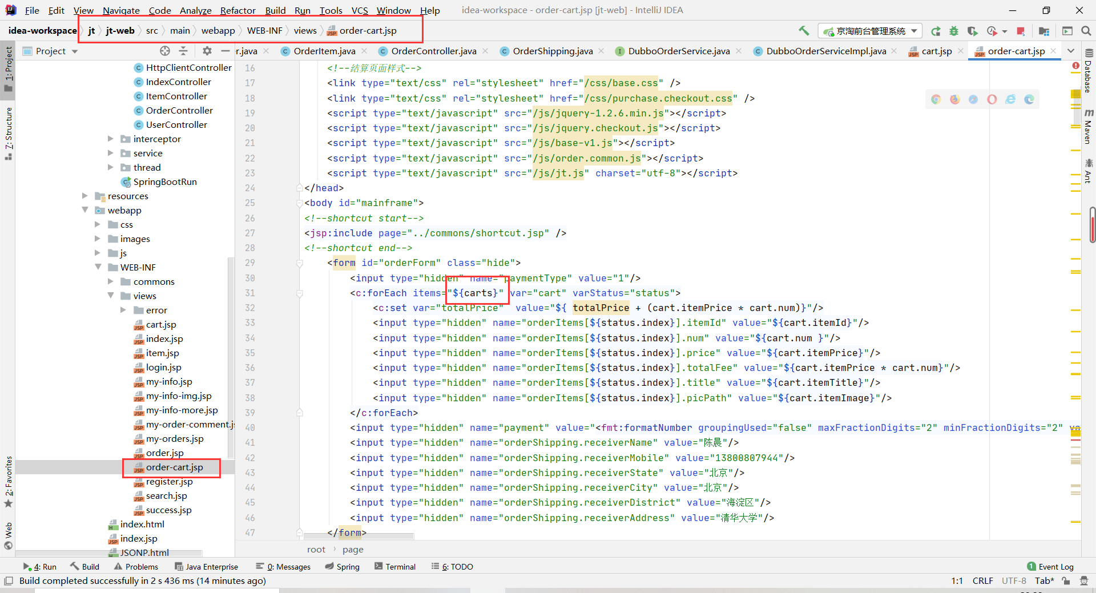Expand the thread folder
The width and height of the screenshot is (1096, 593).
point(111,167)
